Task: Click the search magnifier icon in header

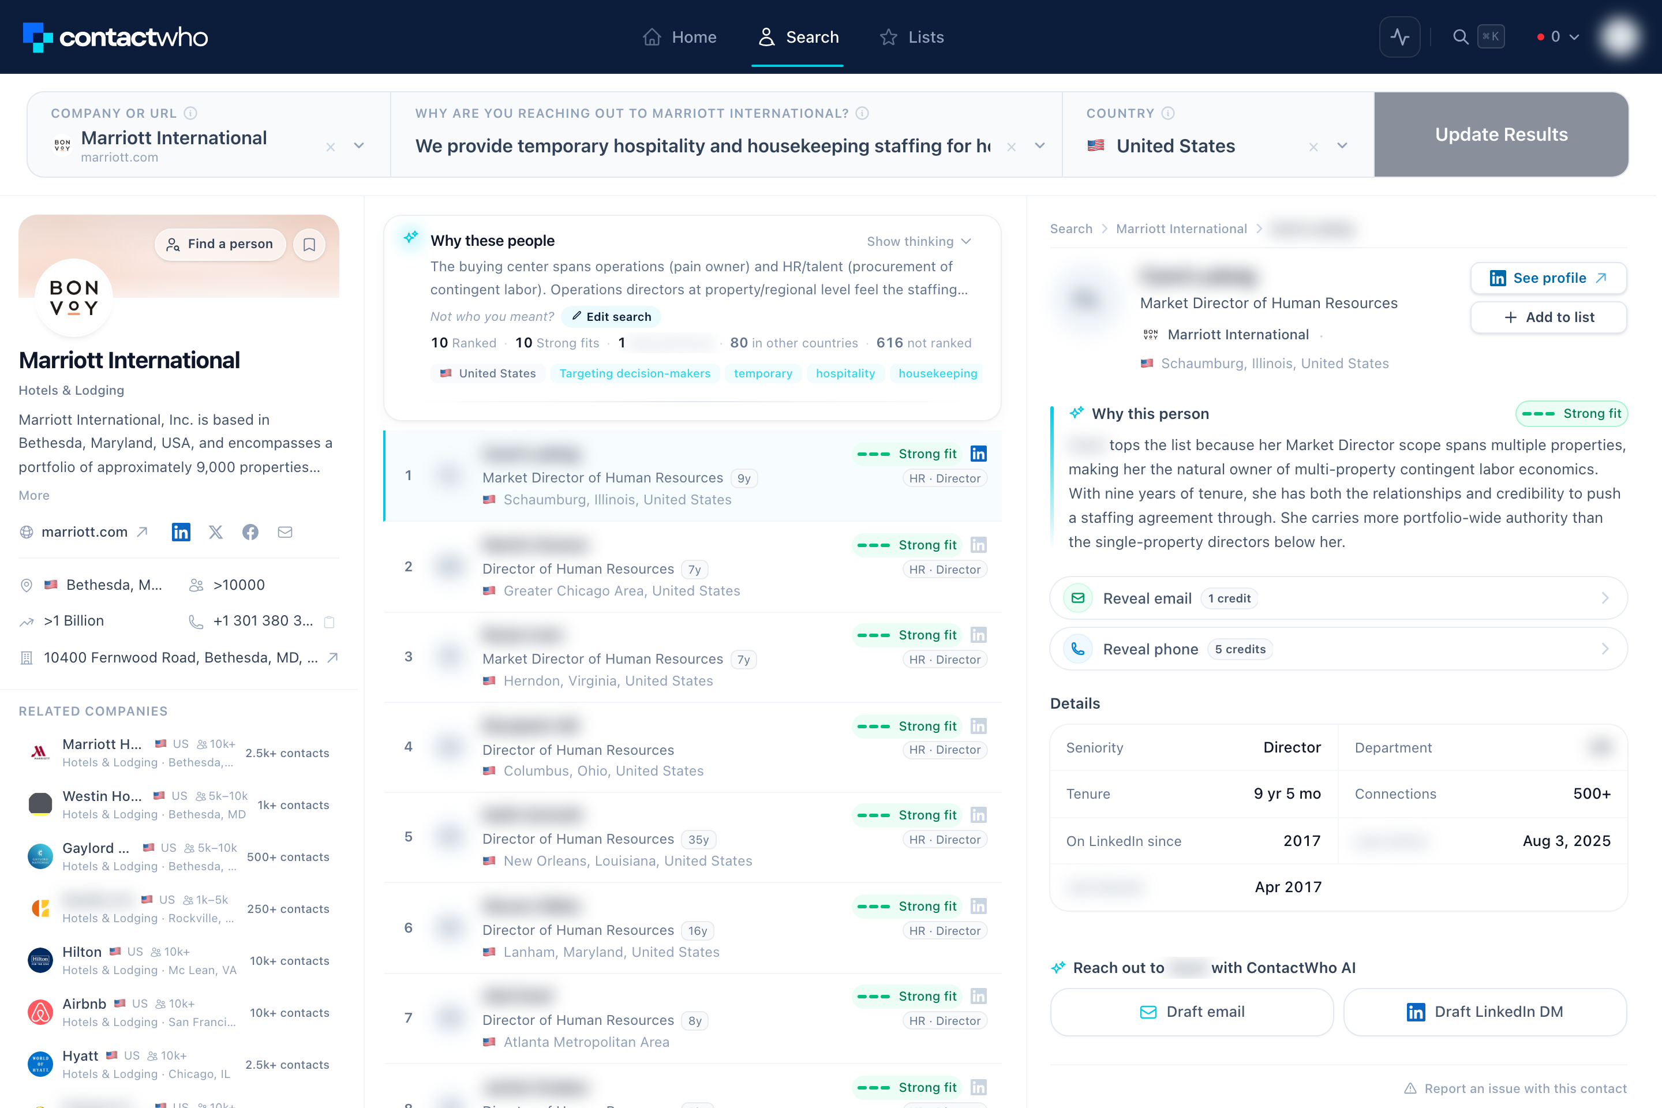Action: pos(1461,37)
